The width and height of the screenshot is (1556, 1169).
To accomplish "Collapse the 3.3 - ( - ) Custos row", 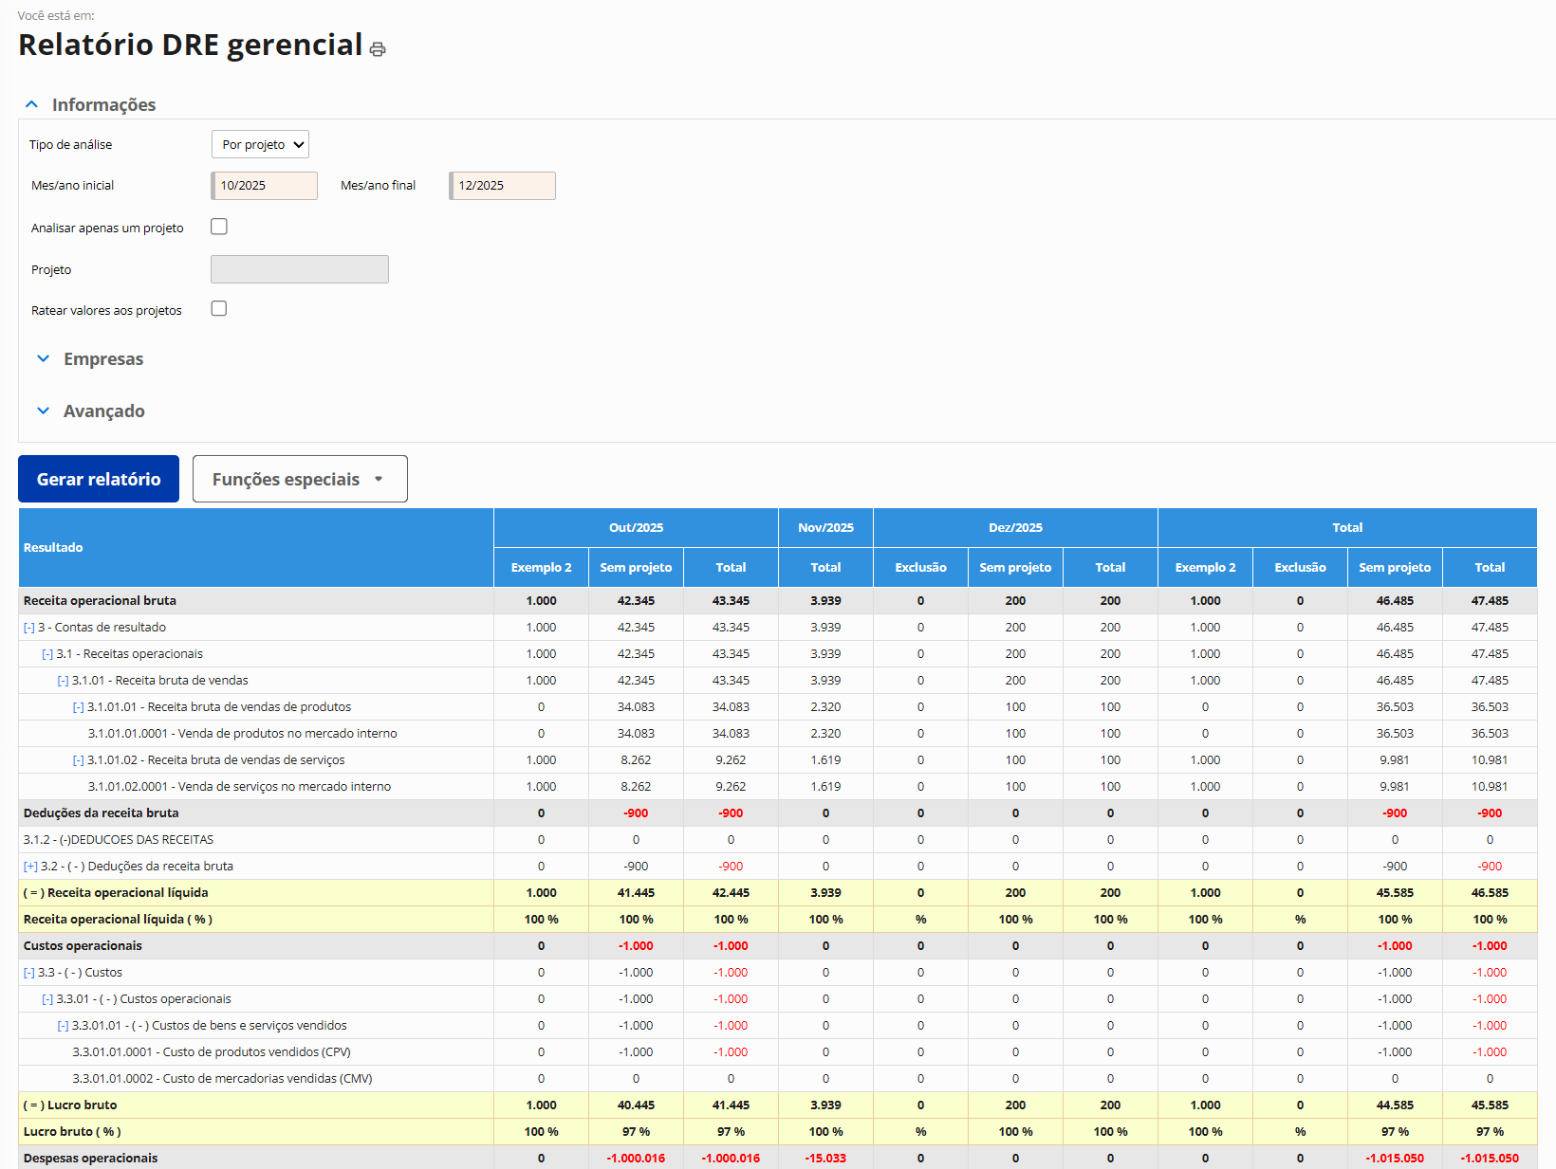I will pyautogui.click(x=29, y=973).
